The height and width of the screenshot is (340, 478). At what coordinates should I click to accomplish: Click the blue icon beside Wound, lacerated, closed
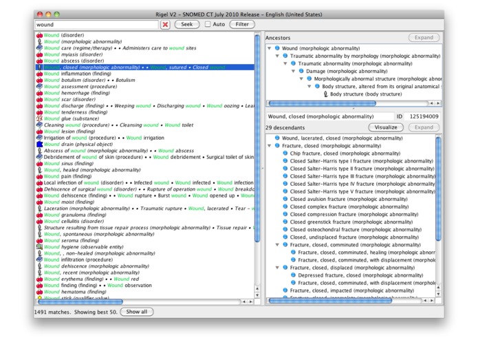[x=277, y=138]
